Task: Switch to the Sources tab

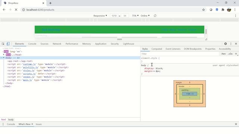Action: pyautogui.click(x=44, y=44)
